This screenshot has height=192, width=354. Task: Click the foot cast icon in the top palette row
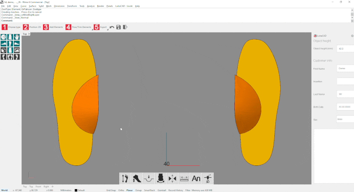[10, 37]
